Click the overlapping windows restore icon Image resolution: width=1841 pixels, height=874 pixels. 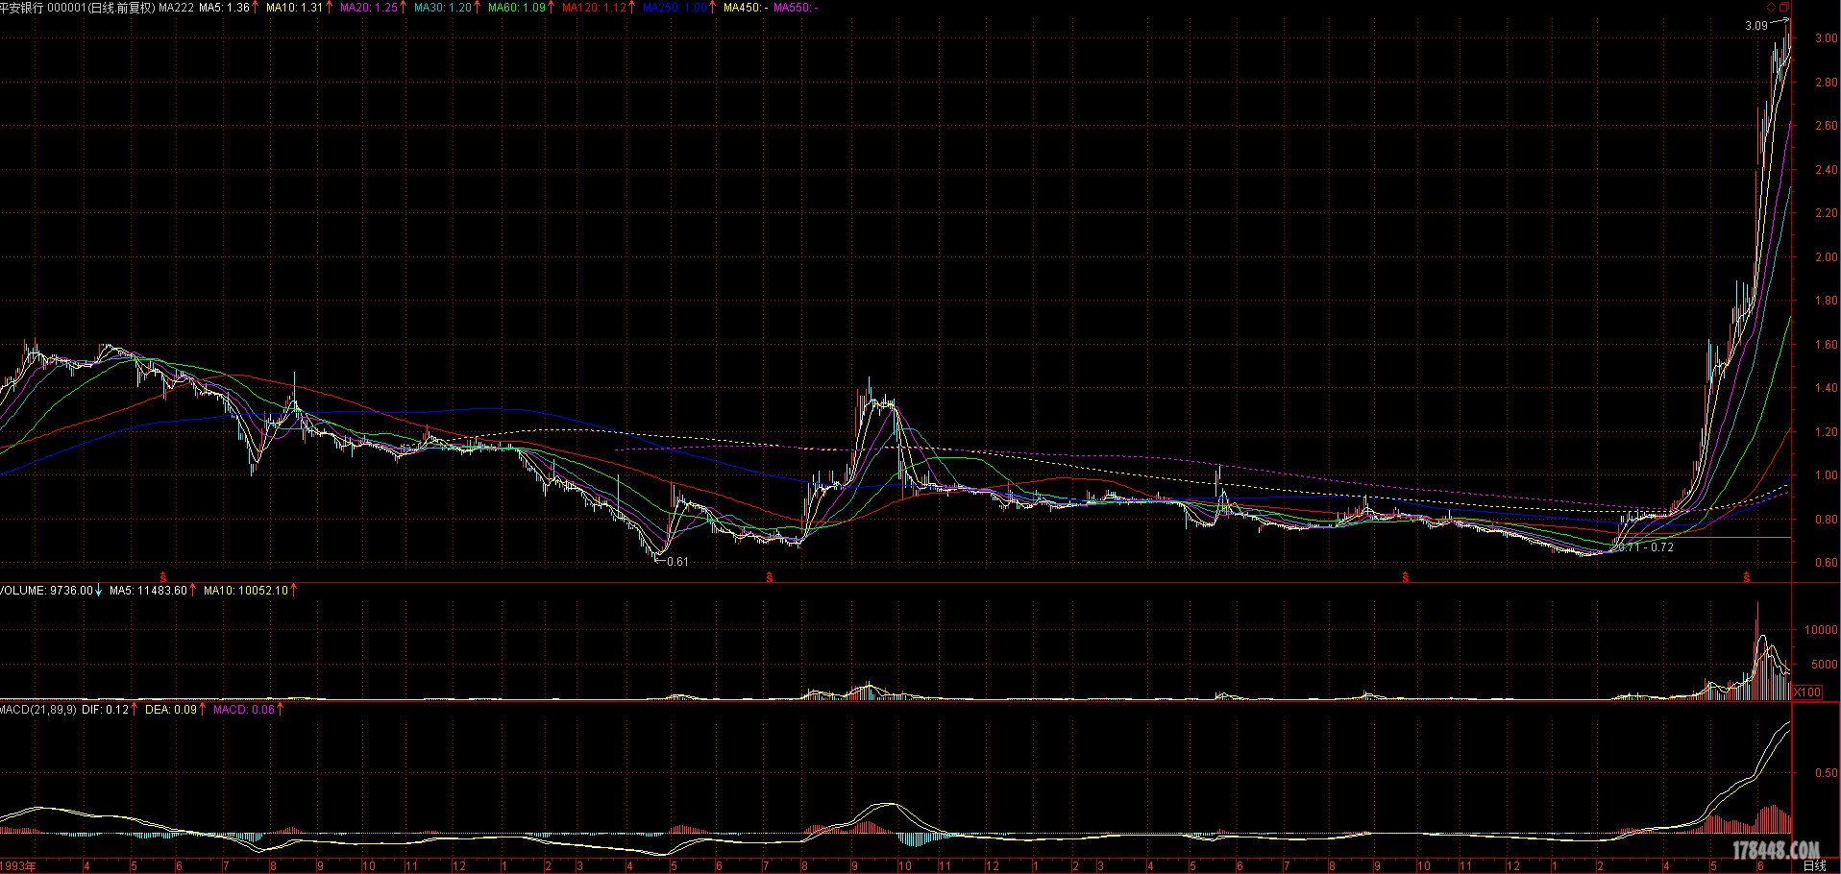1784,7
